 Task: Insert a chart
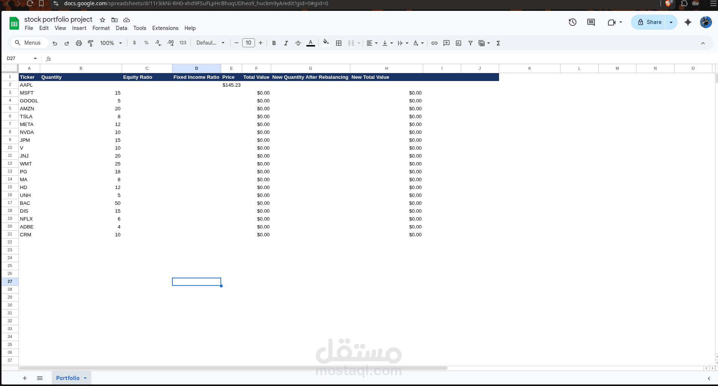[x=459, y=43]
